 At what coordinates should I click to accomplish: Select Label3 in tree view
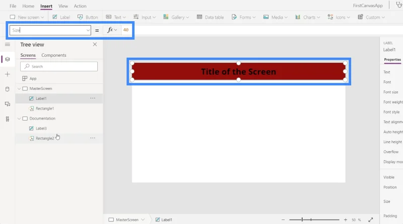click(41, 129)
